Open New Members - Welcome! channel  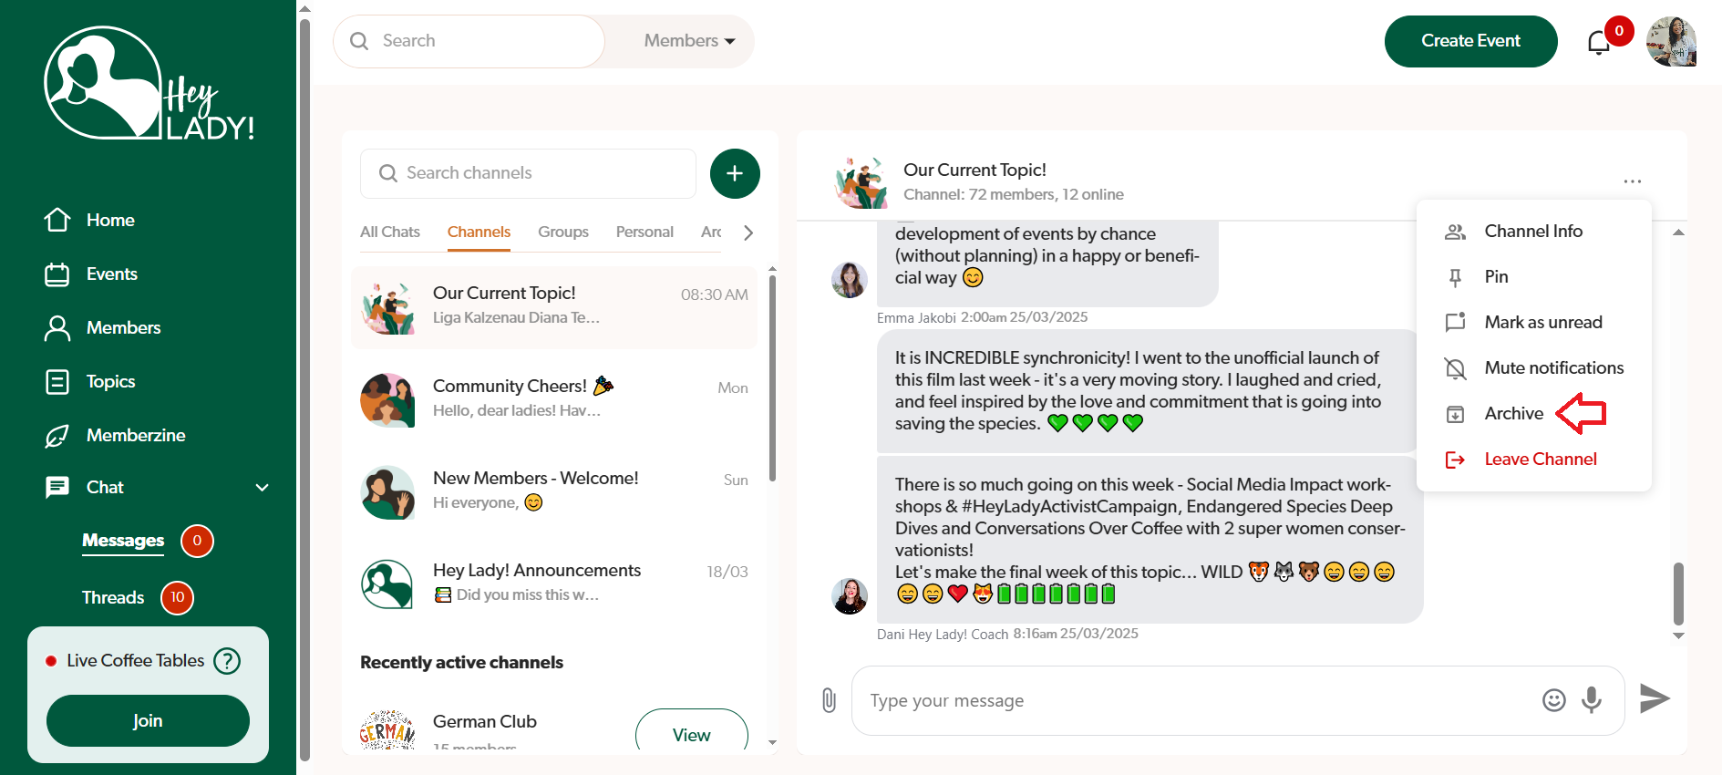pos(554,491)
